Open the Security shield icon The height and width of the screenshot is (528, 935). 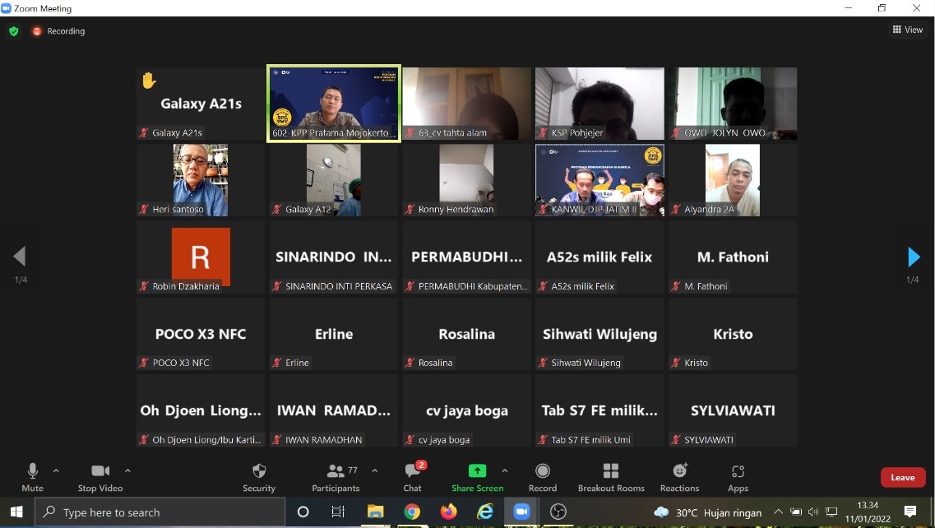pos(259,471)
